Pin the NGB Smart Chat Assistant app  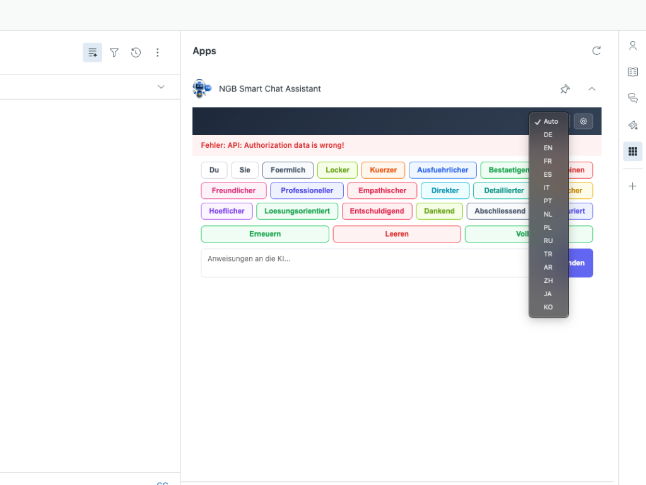pos(565,89)
